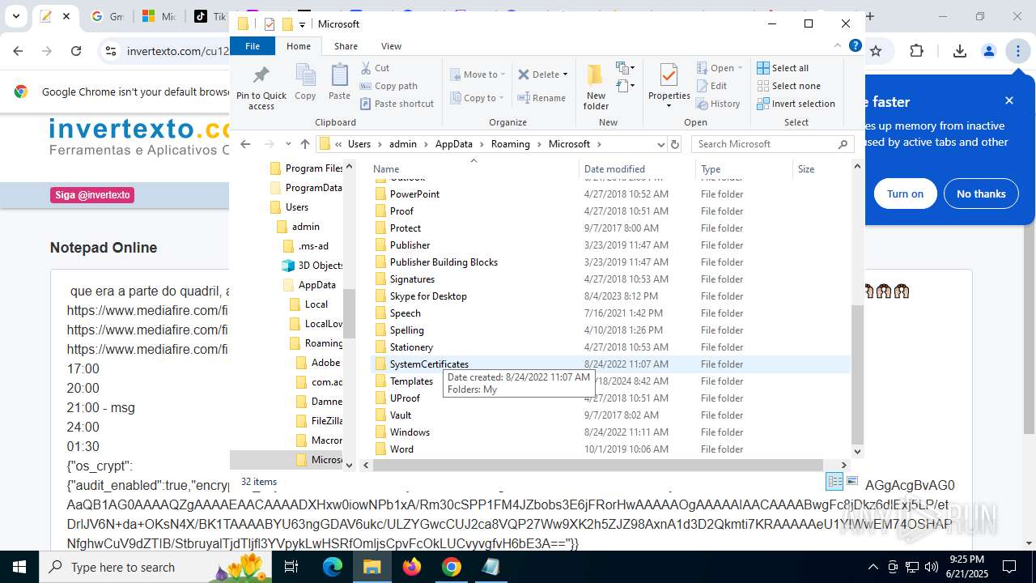Screen dimensions: 1036x583
Task: Click Paste shortcut in ribbon
Action: (x=397, y=104)
